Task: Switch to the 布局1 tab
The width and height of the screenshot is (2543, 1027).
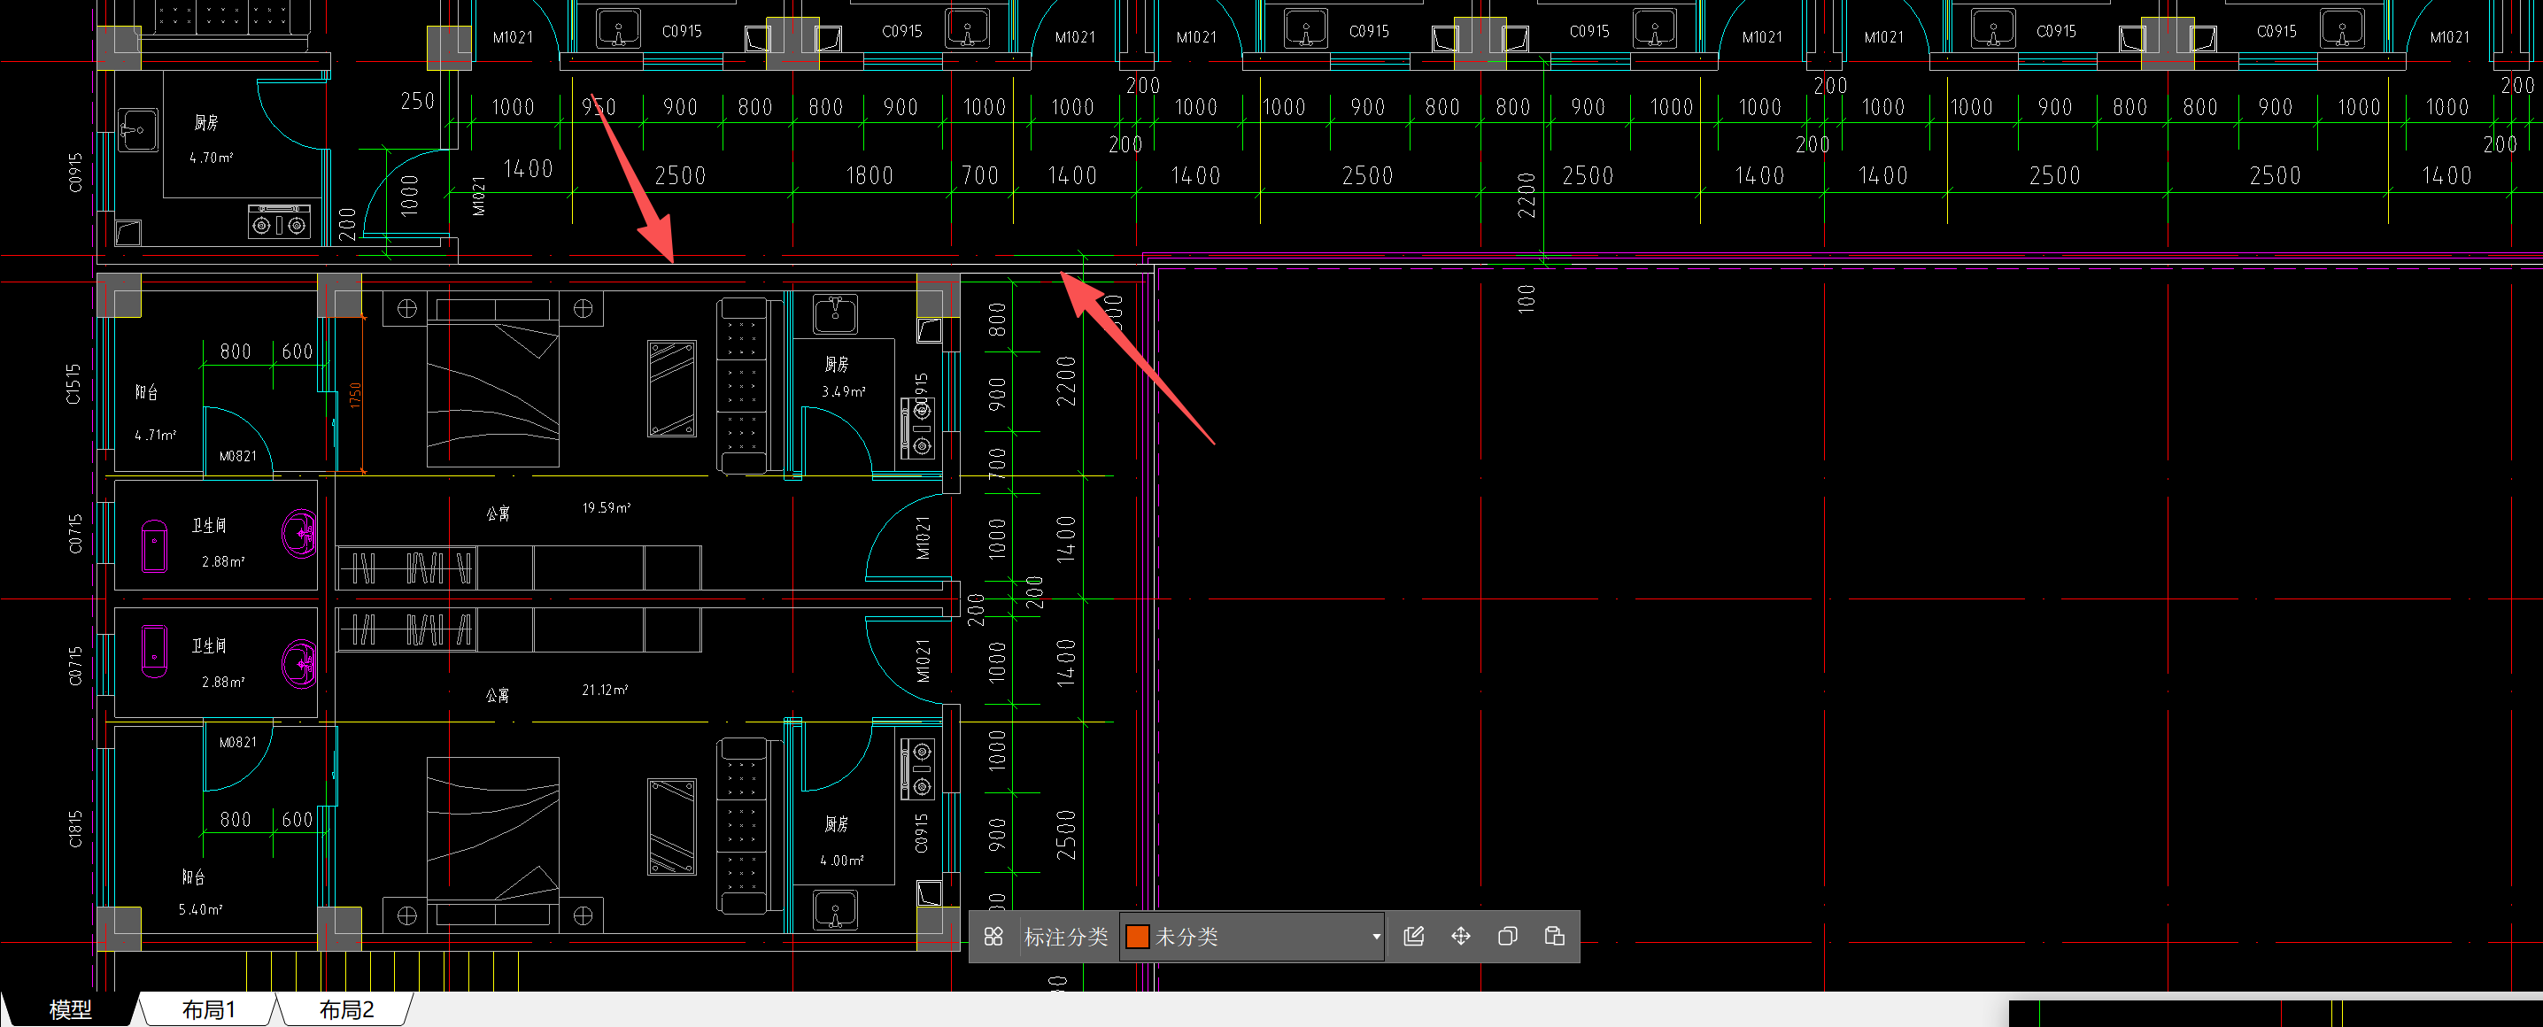Action: pyautogui.click(x=208, y=1010)
